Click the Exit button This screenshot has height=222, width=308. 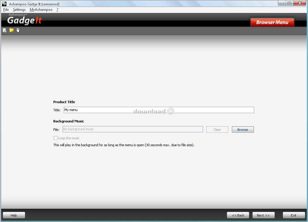tap(294, 215)
